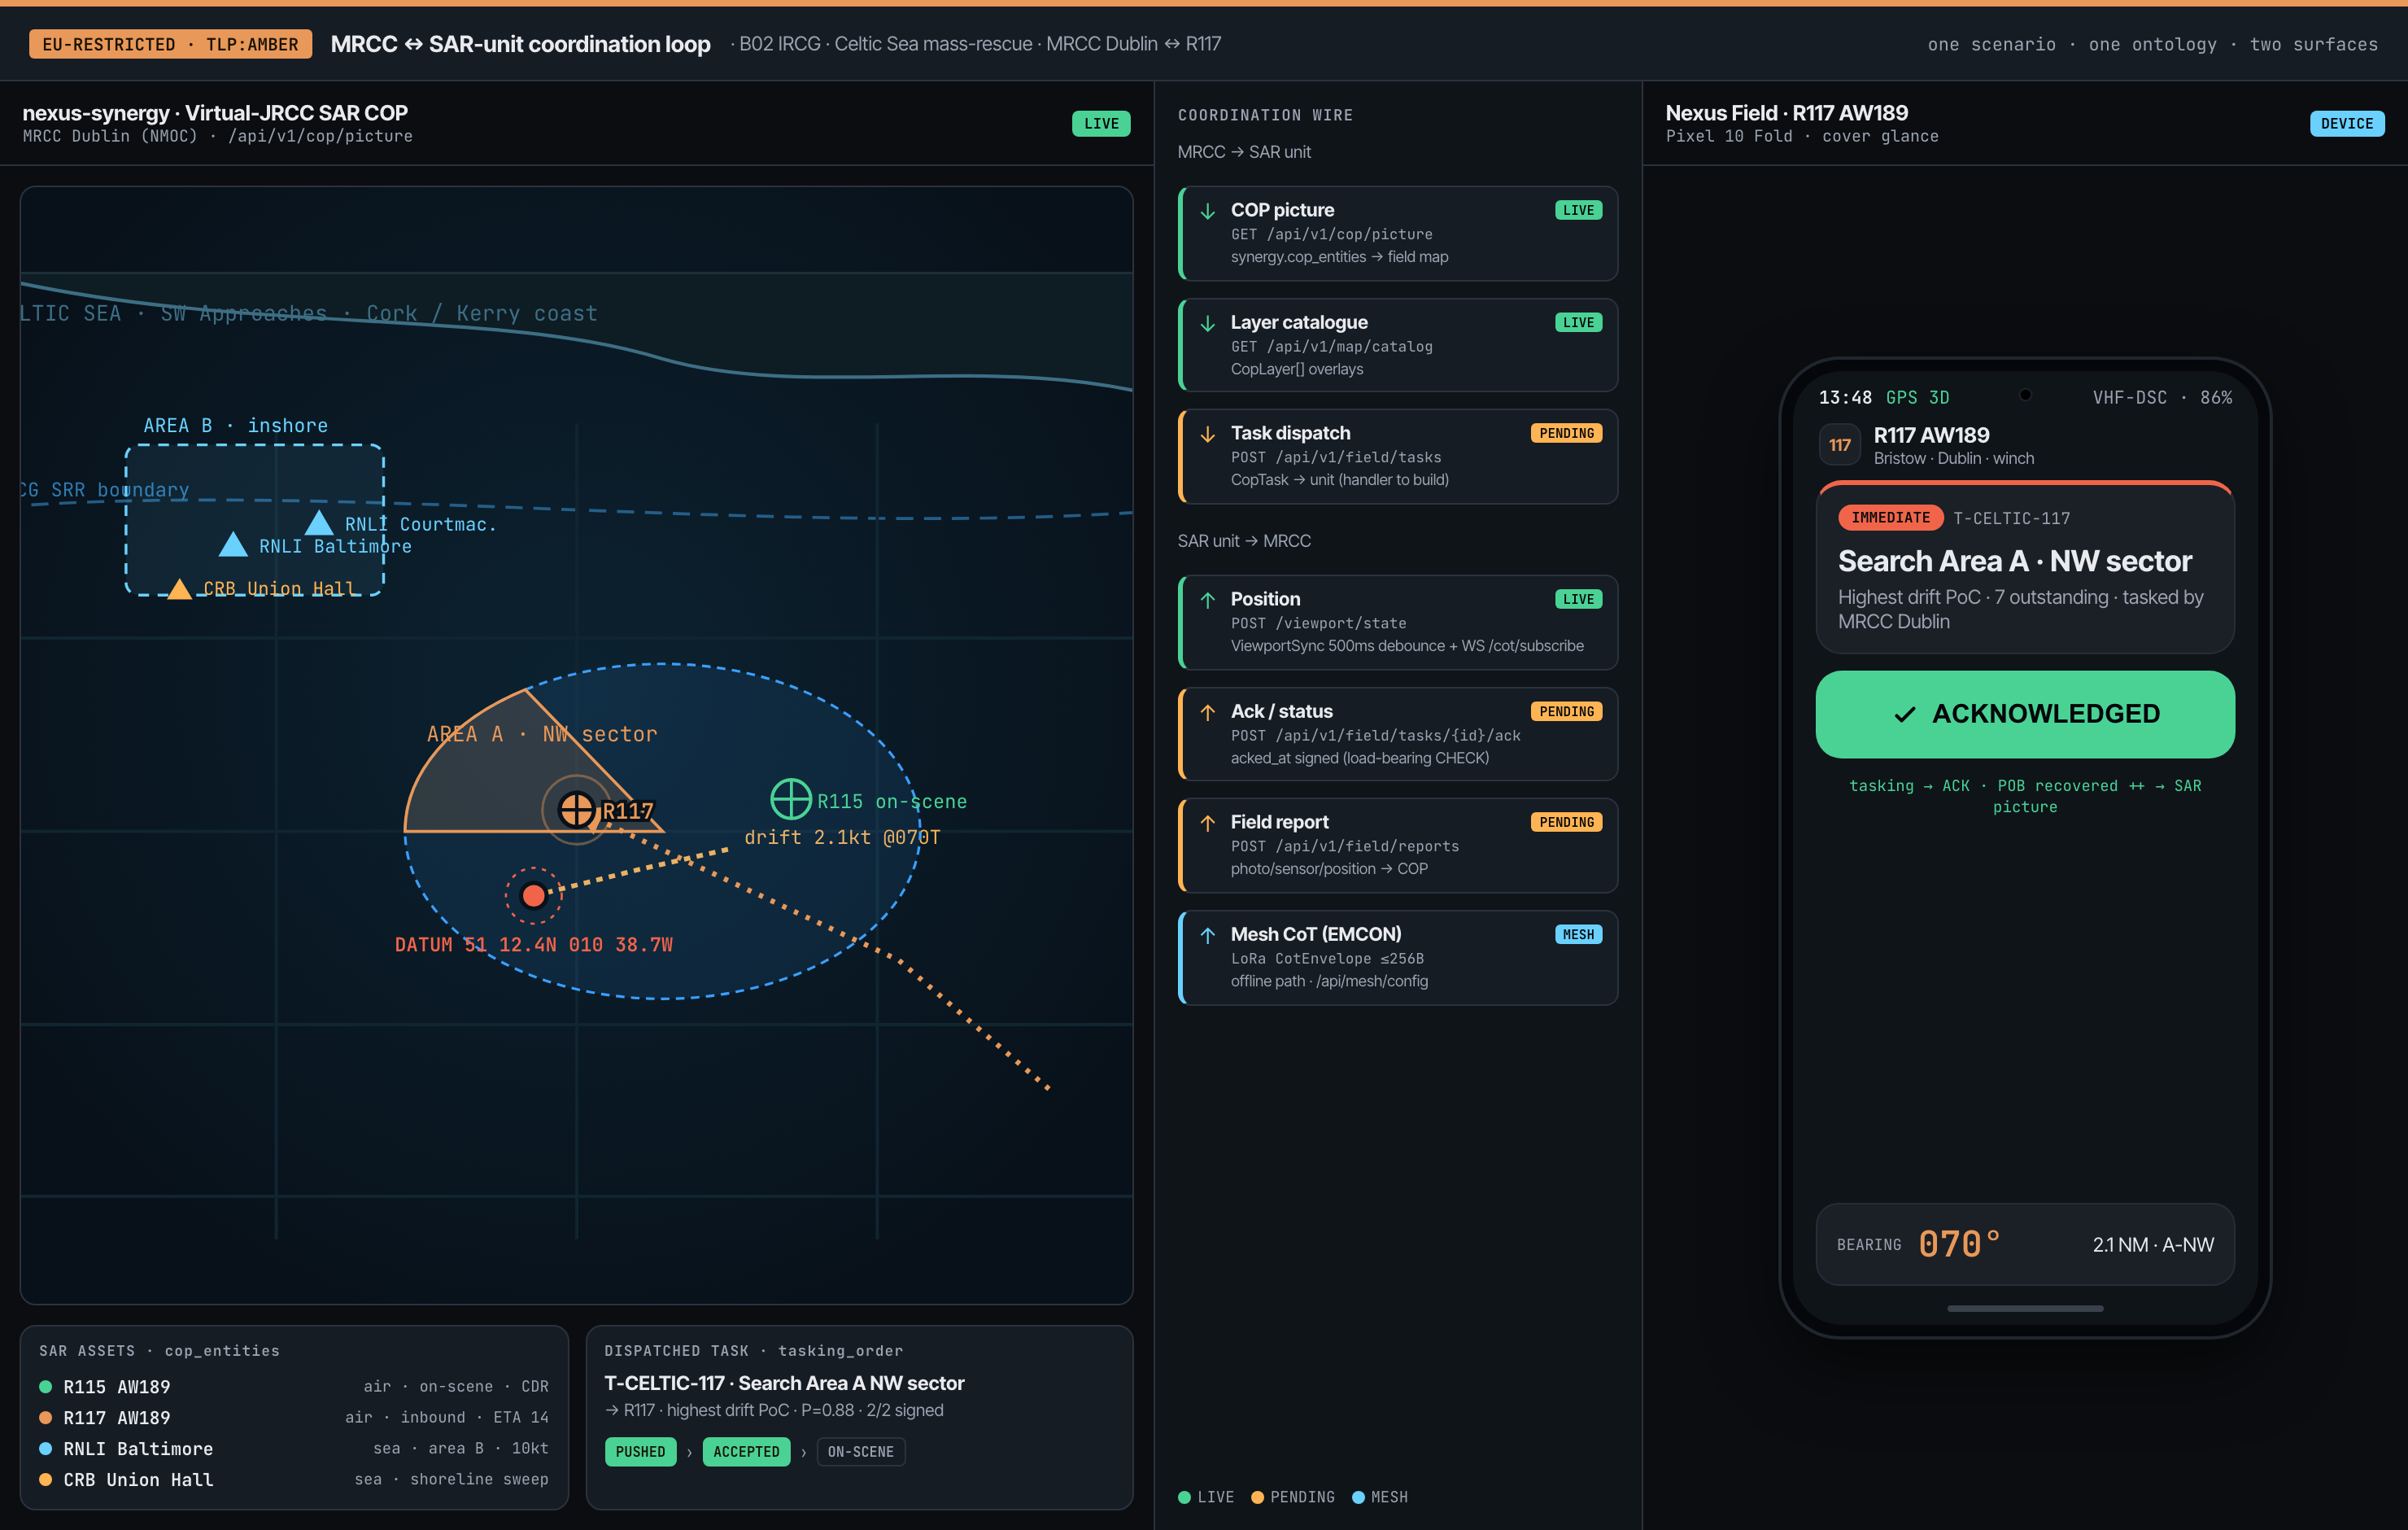Click the T-CELTIC-117 dispatched task title
Screen dimensions: 2408x1530
coord(784,1383)
